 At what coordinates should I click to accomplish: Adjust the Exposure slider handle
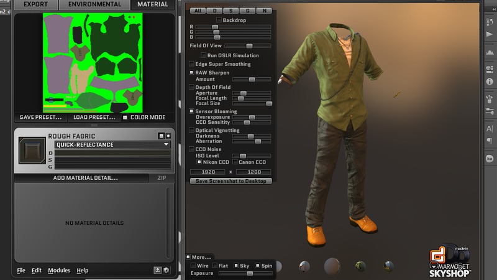(249, 273)
